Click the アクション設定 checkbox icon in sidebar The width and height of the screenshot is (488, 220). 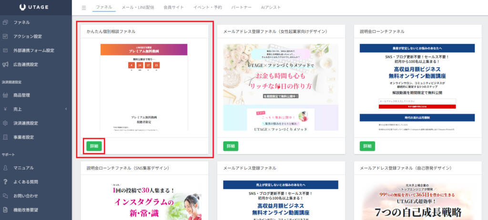point(5,36)
